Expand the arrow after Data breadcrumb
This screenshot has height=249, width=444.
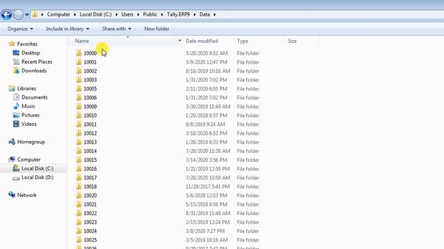pyautogui.click(x=214, y=15)
